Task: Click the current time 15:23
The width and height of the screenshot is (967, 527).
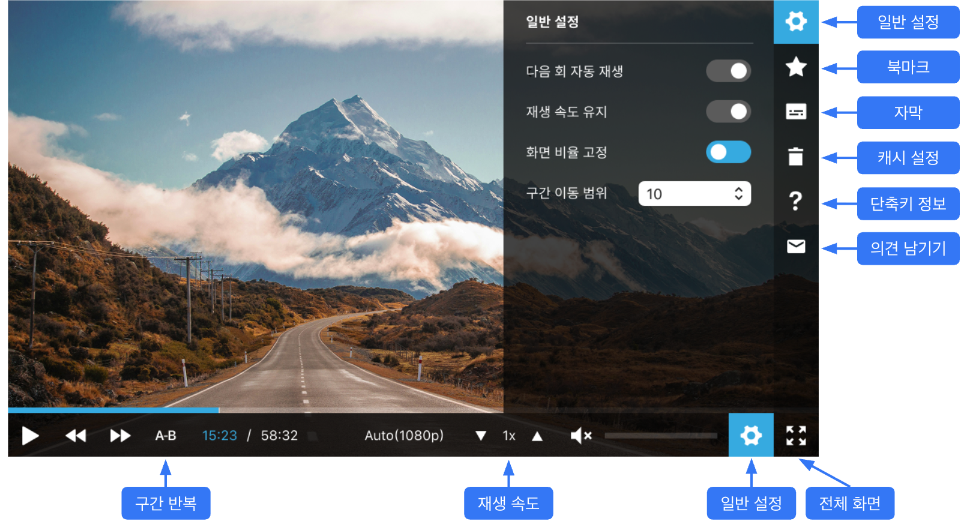Action: pos(219,436)
